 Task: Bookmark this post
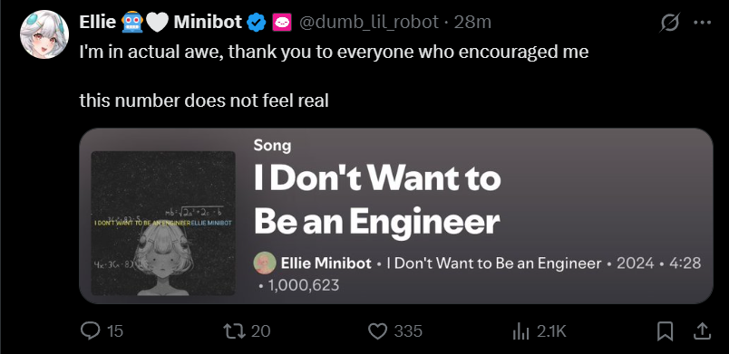click(666, 330)
